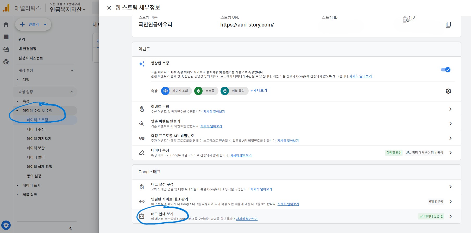The width and height of the screenshot is (471, 233).
Task: Click the event modify touch icon
Action: (142, 109)
